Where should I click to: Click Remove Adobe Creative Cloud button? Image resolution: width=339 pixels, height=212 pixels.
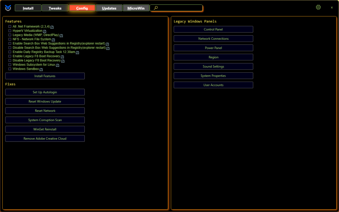(x=45, y=139)
